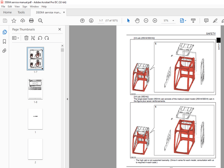Click the scrolling mode keyboard icon
Viewport: 224px width, 168px height.
point(193,21)
